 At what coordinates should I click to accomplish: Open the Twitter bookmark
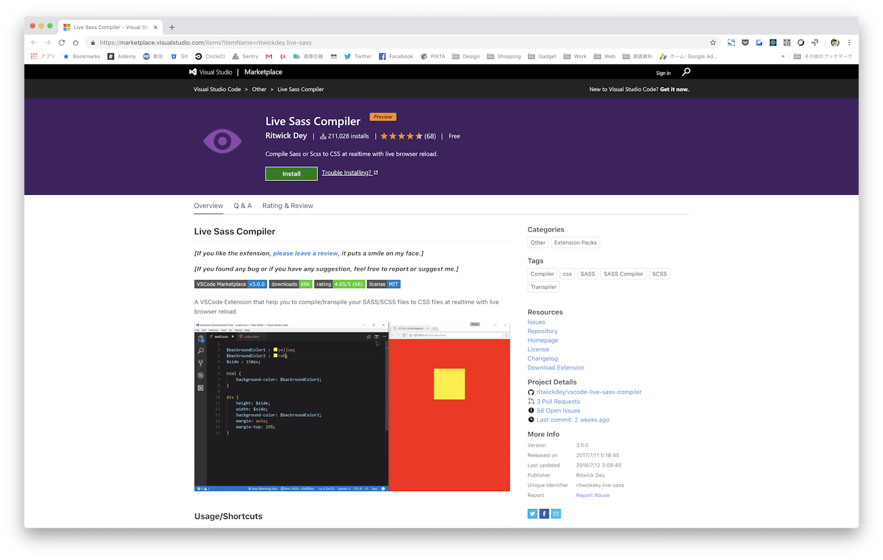(x=358, y=56)
